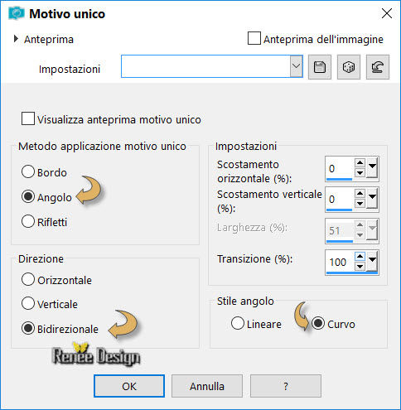The width and height of the screenshot is (401, 410).
Task: Confirm with the OK button
Action: tap(129, 386)
